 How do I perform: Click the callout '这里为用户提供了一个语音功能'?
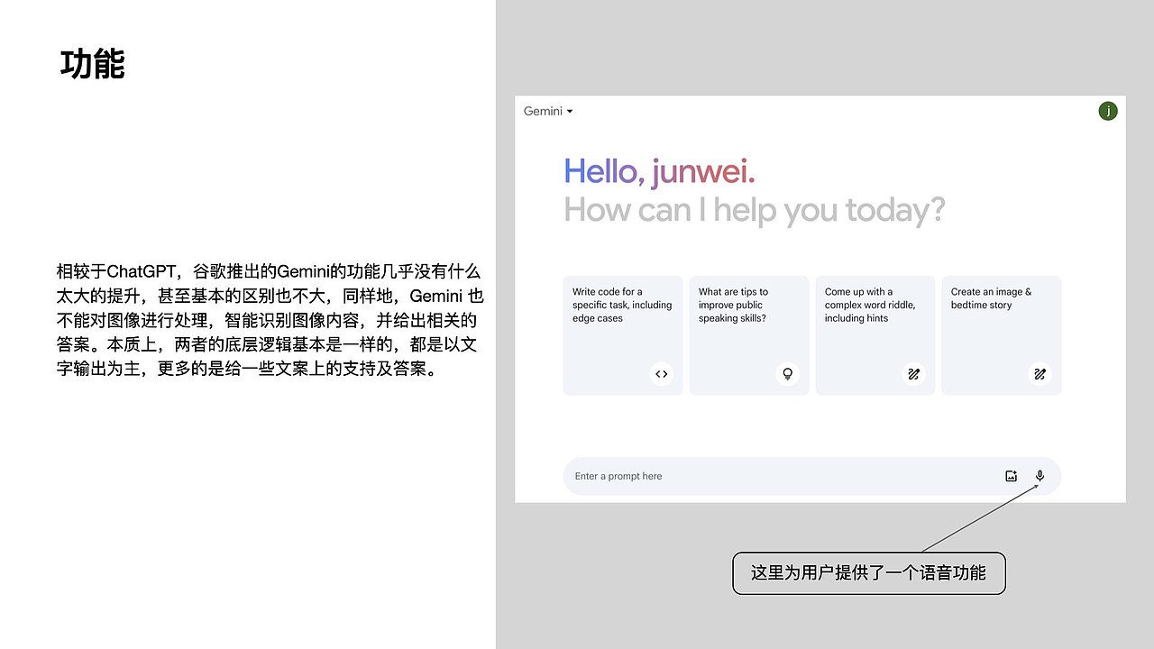click(x=868, y=572)
